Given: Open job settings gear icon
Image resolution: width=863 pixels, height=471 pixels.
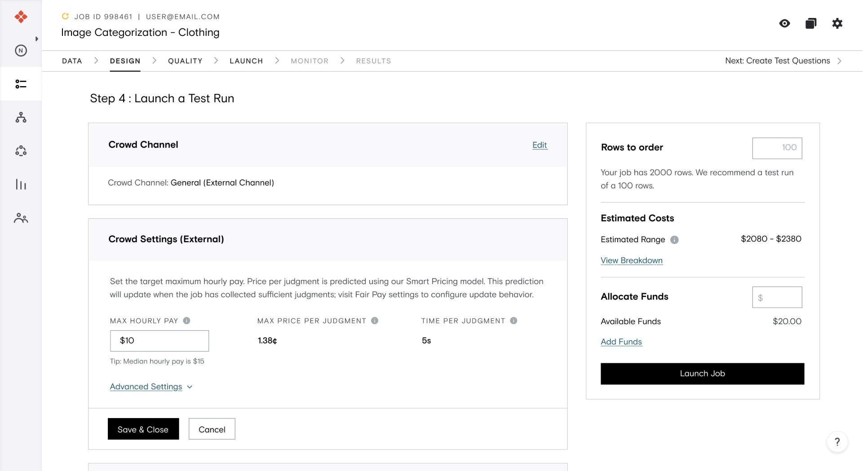Looking at the screenshot, I should 837,23.
